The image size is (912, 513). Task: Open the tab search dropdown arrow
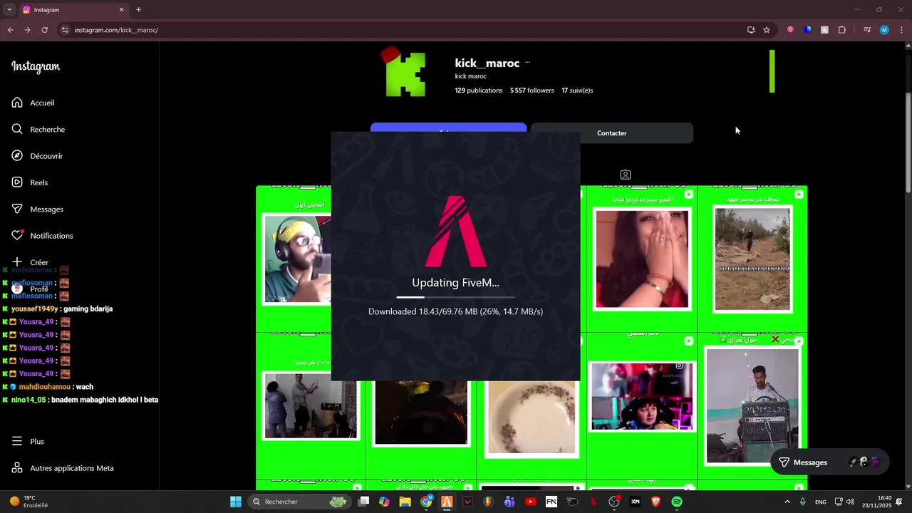pos(9,10)
